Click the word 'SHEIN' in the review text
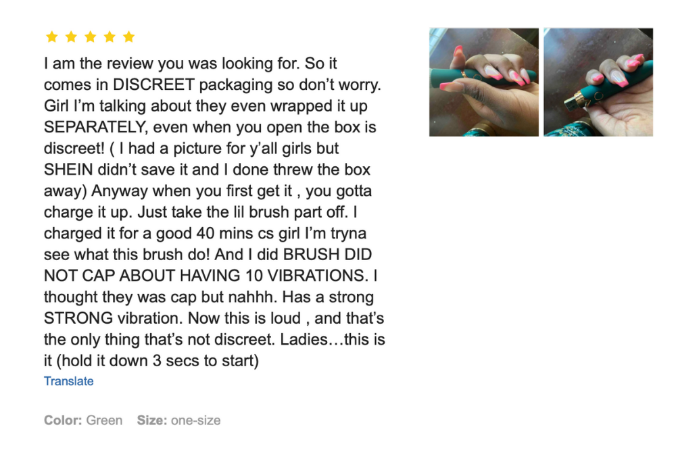This screenshot has width=676, height=450. click(68, 170)
